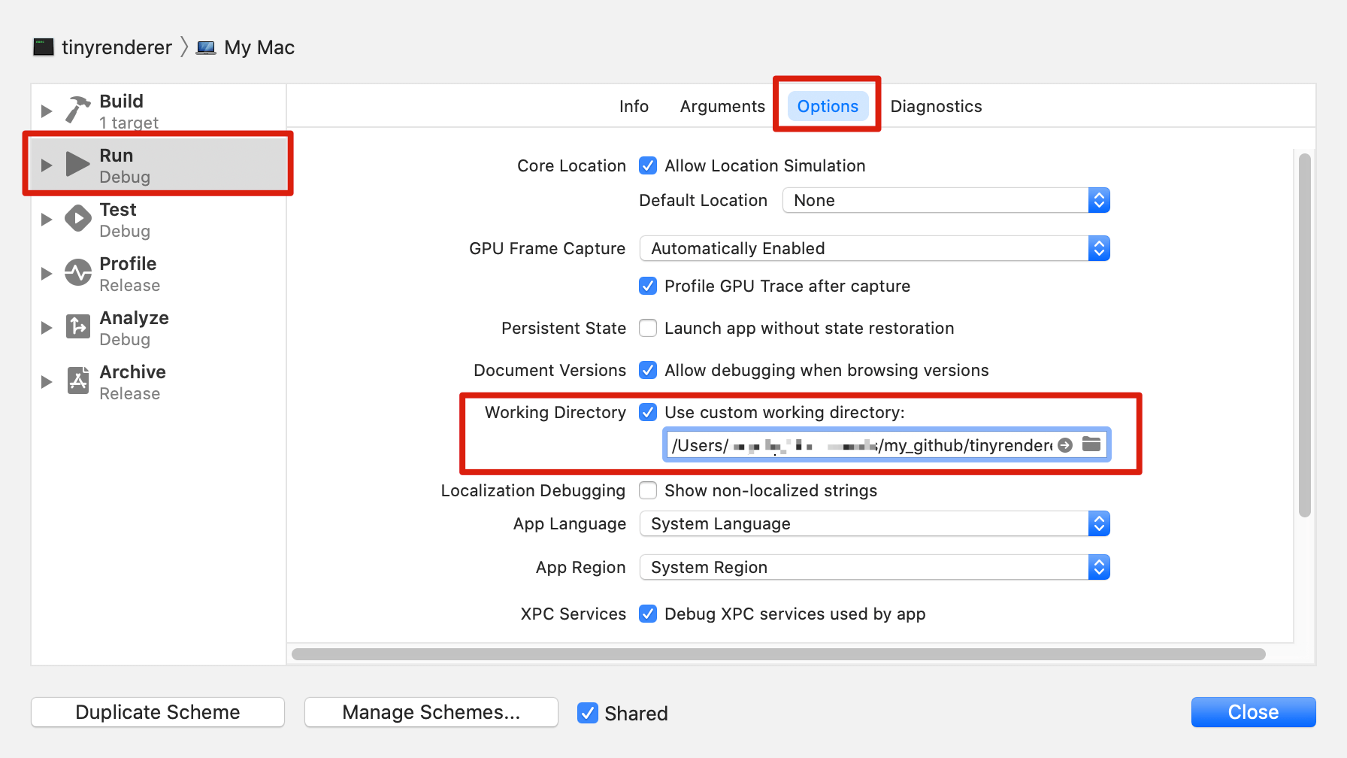
Task: Select the Archive action icon
Action: [x=77, y=381]
